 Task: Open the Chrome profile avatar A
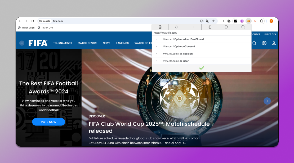[x=271, y=21]
